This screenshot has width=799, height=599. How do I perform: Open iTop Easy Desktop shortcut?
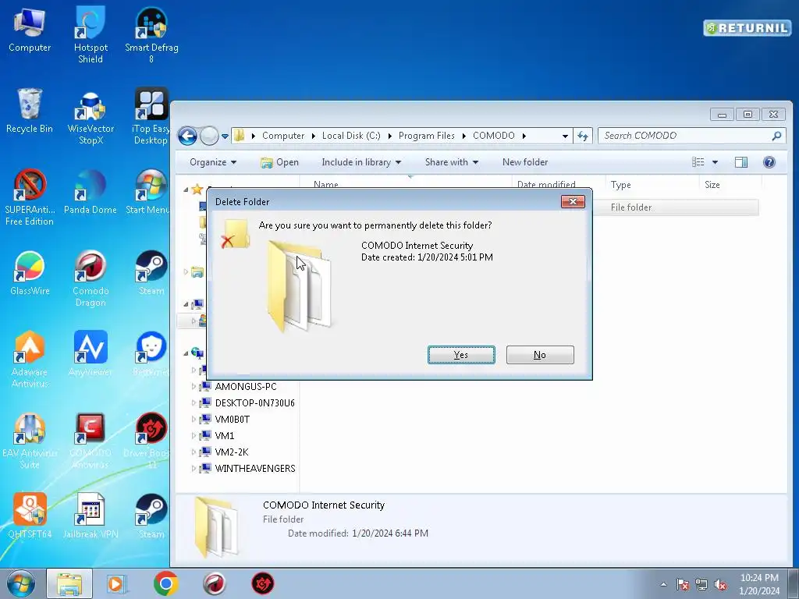[151, 117]
